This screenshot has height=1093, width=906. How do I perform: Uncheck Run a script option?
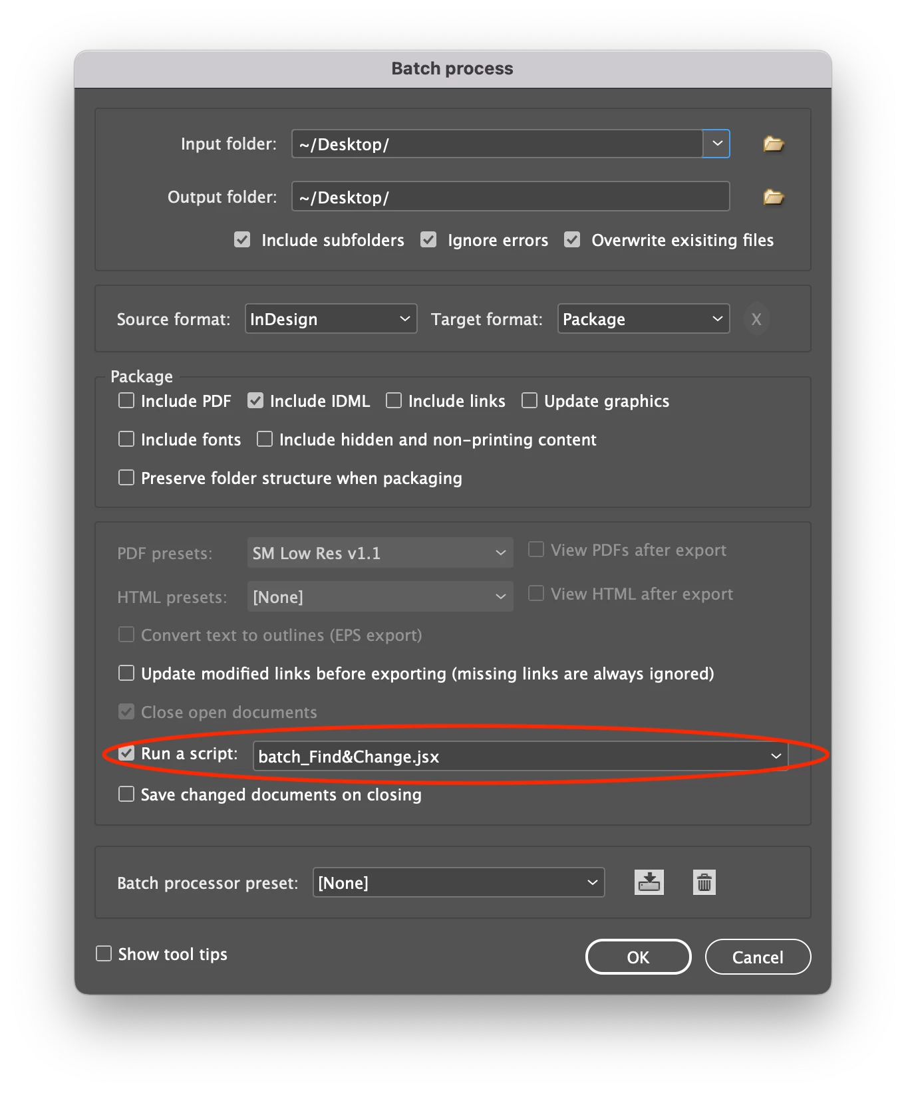point(126,753)
